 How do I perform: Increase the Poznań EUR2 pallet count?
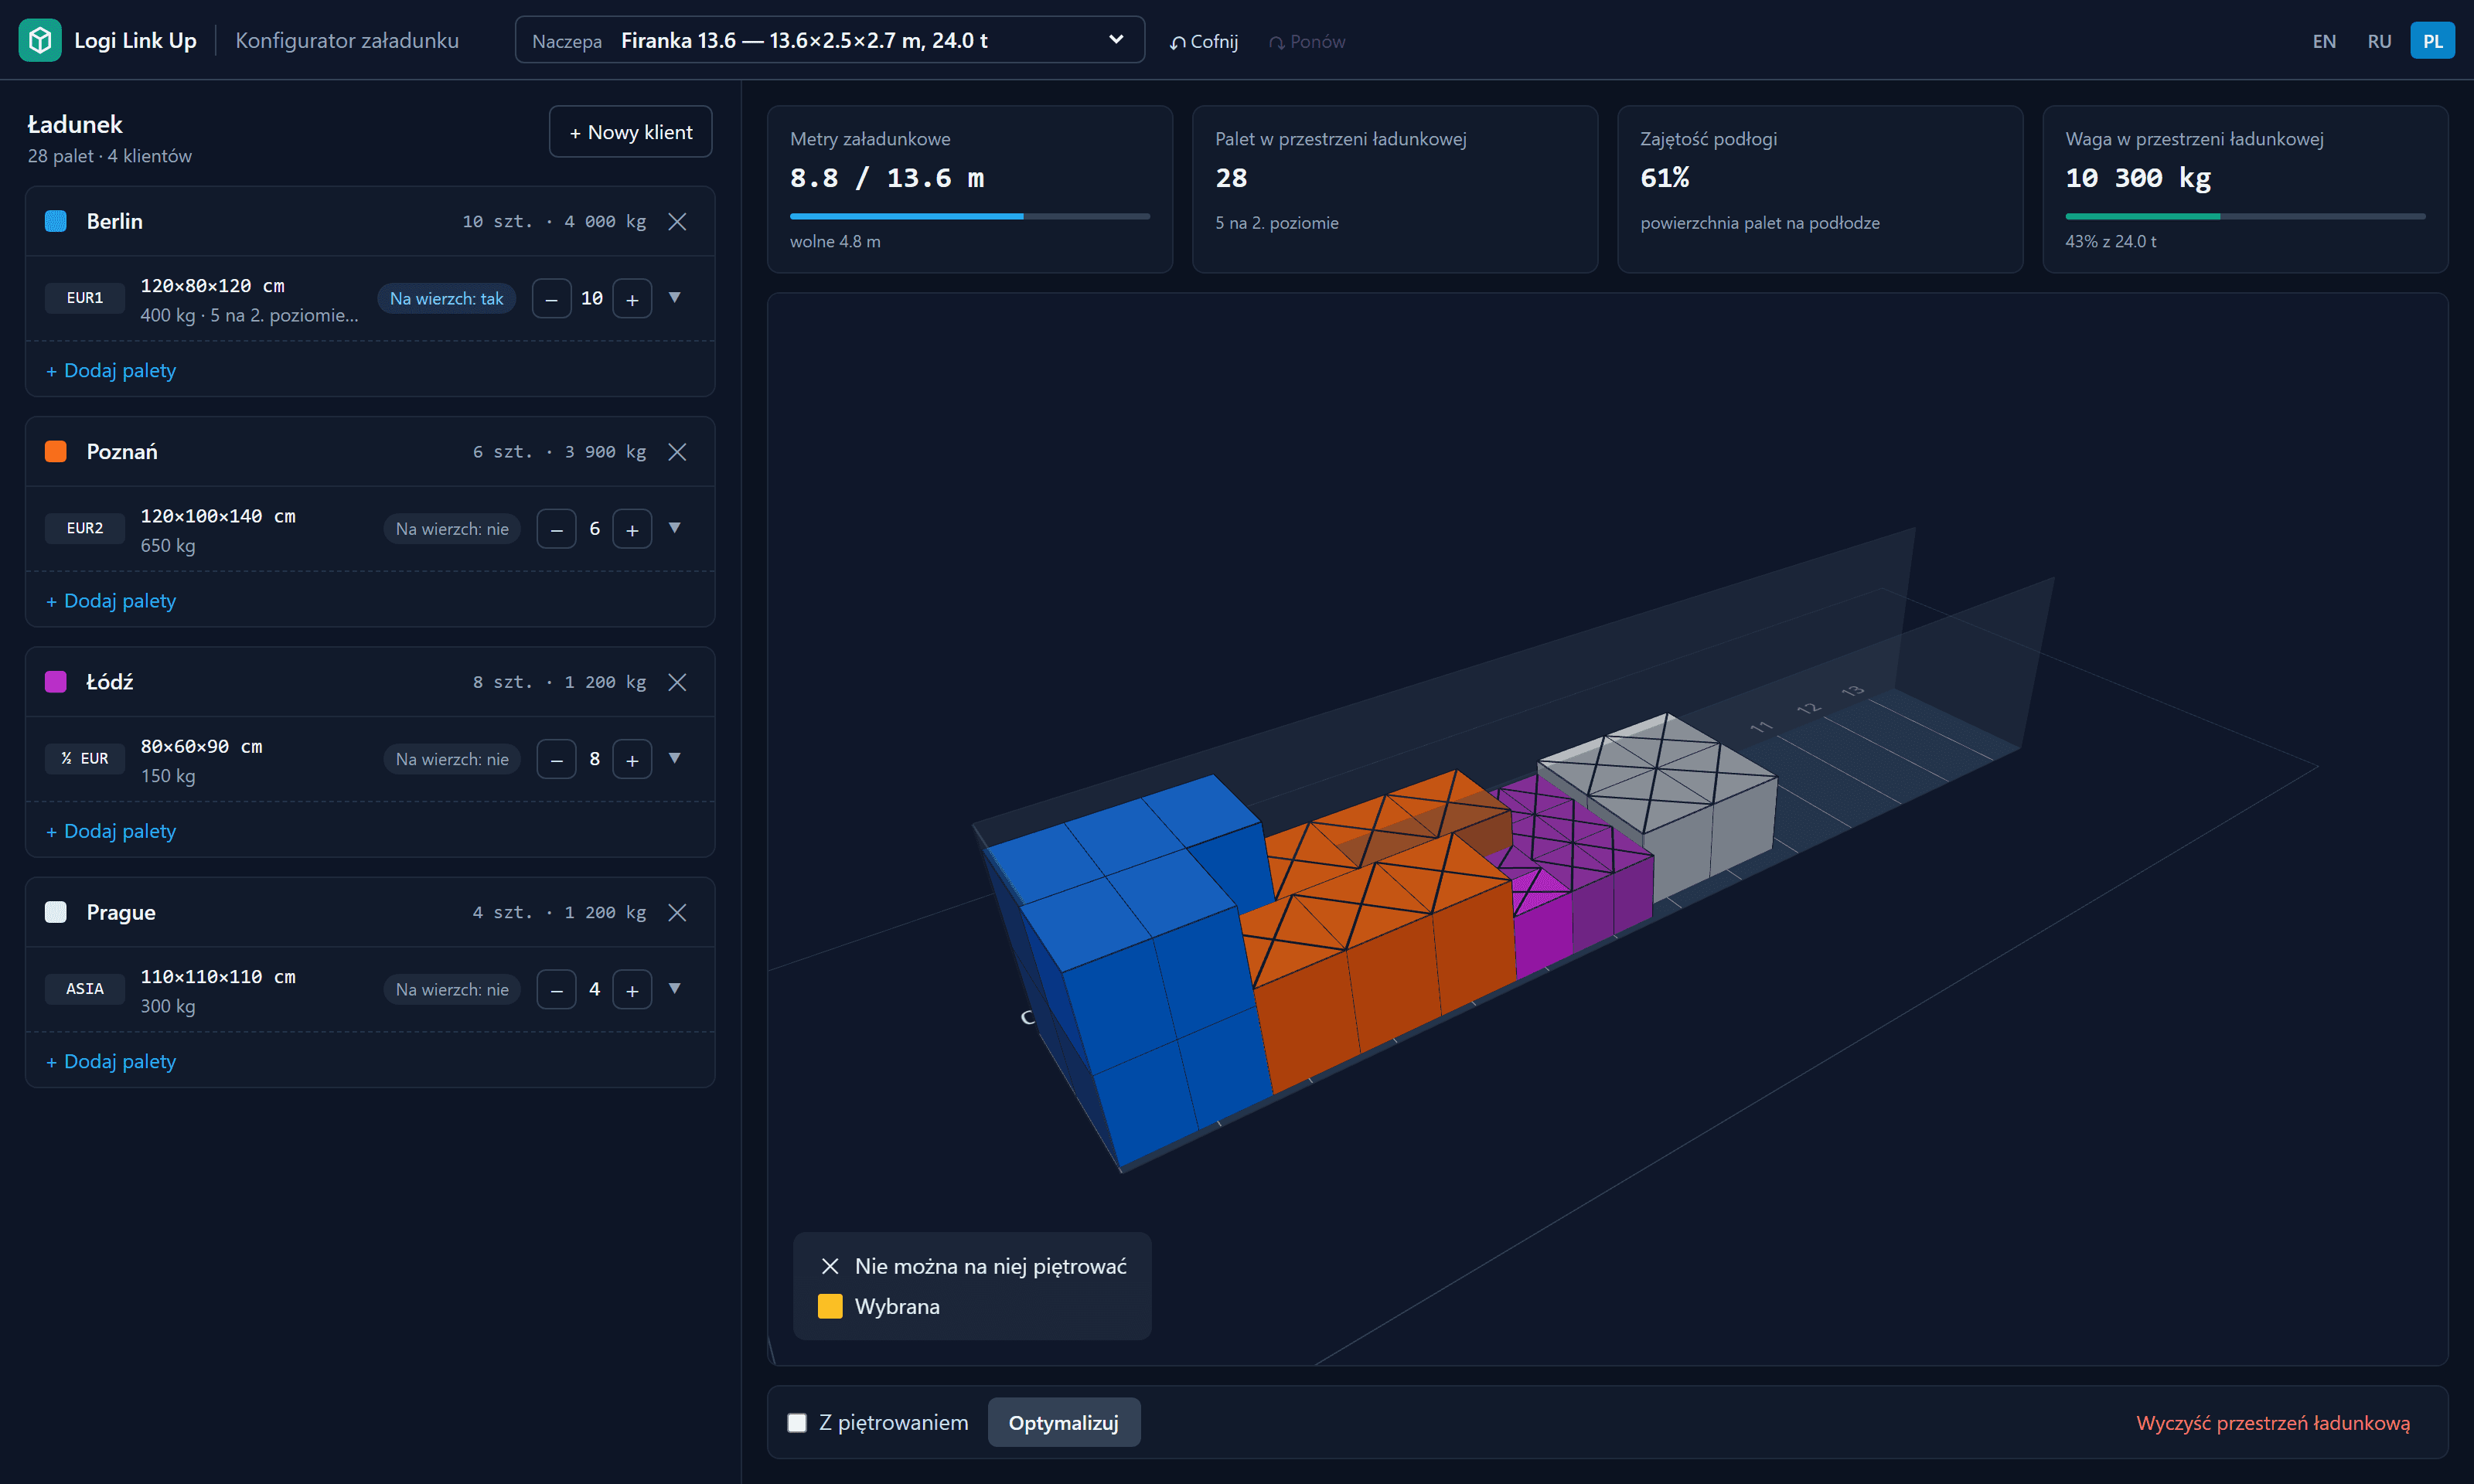click(x=632, y=529)
